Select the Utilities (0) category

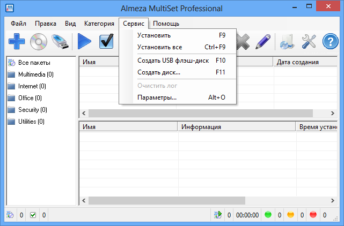pyautogui.click(x=31, y=122)
